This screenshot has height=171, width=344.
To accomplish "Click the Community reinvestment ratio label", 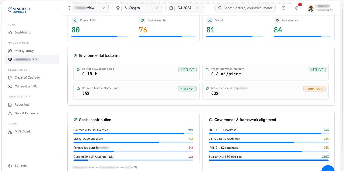I will [93, 156].
